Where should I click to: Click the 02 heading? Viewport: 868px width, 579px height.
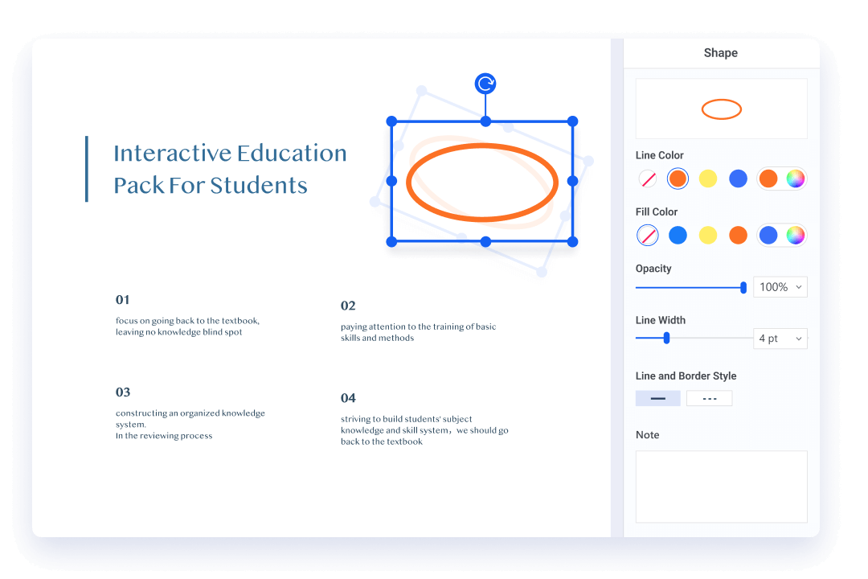pos(348,306)
